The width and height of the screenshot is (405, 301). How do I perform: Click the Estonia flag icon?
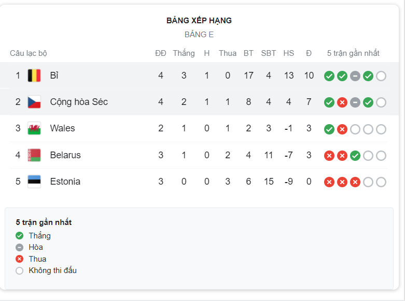point(34,182)
